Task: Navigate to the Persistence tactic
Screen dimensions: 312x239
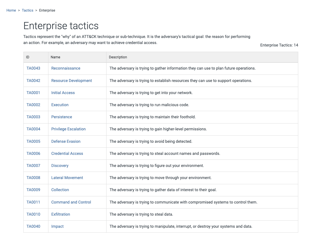Action: [x=62, y=117]
